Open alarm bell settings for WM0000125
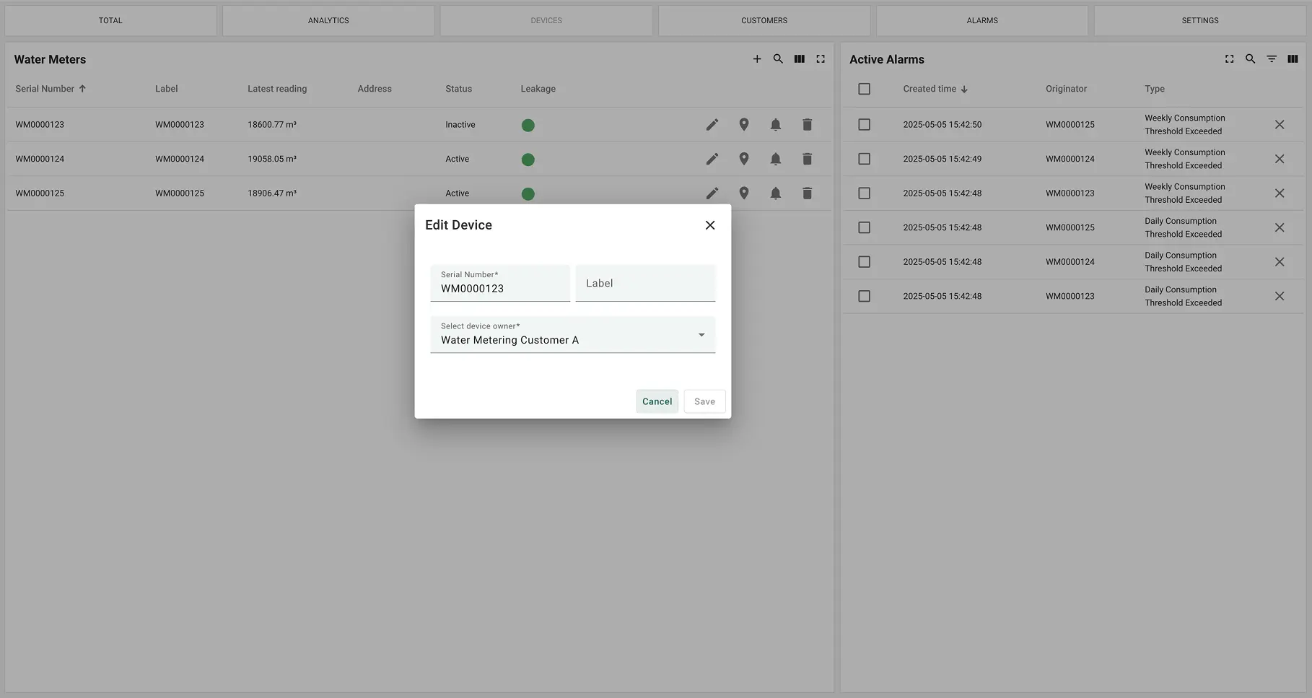The width and height of the screenshot is (1312, 698). click(775, 193)
